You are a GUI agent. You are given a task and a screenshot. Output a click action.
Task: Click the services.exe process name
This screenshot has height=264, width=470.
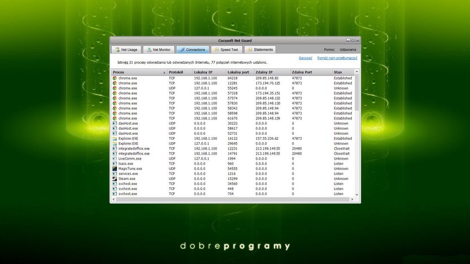click(x=128, y=174)
